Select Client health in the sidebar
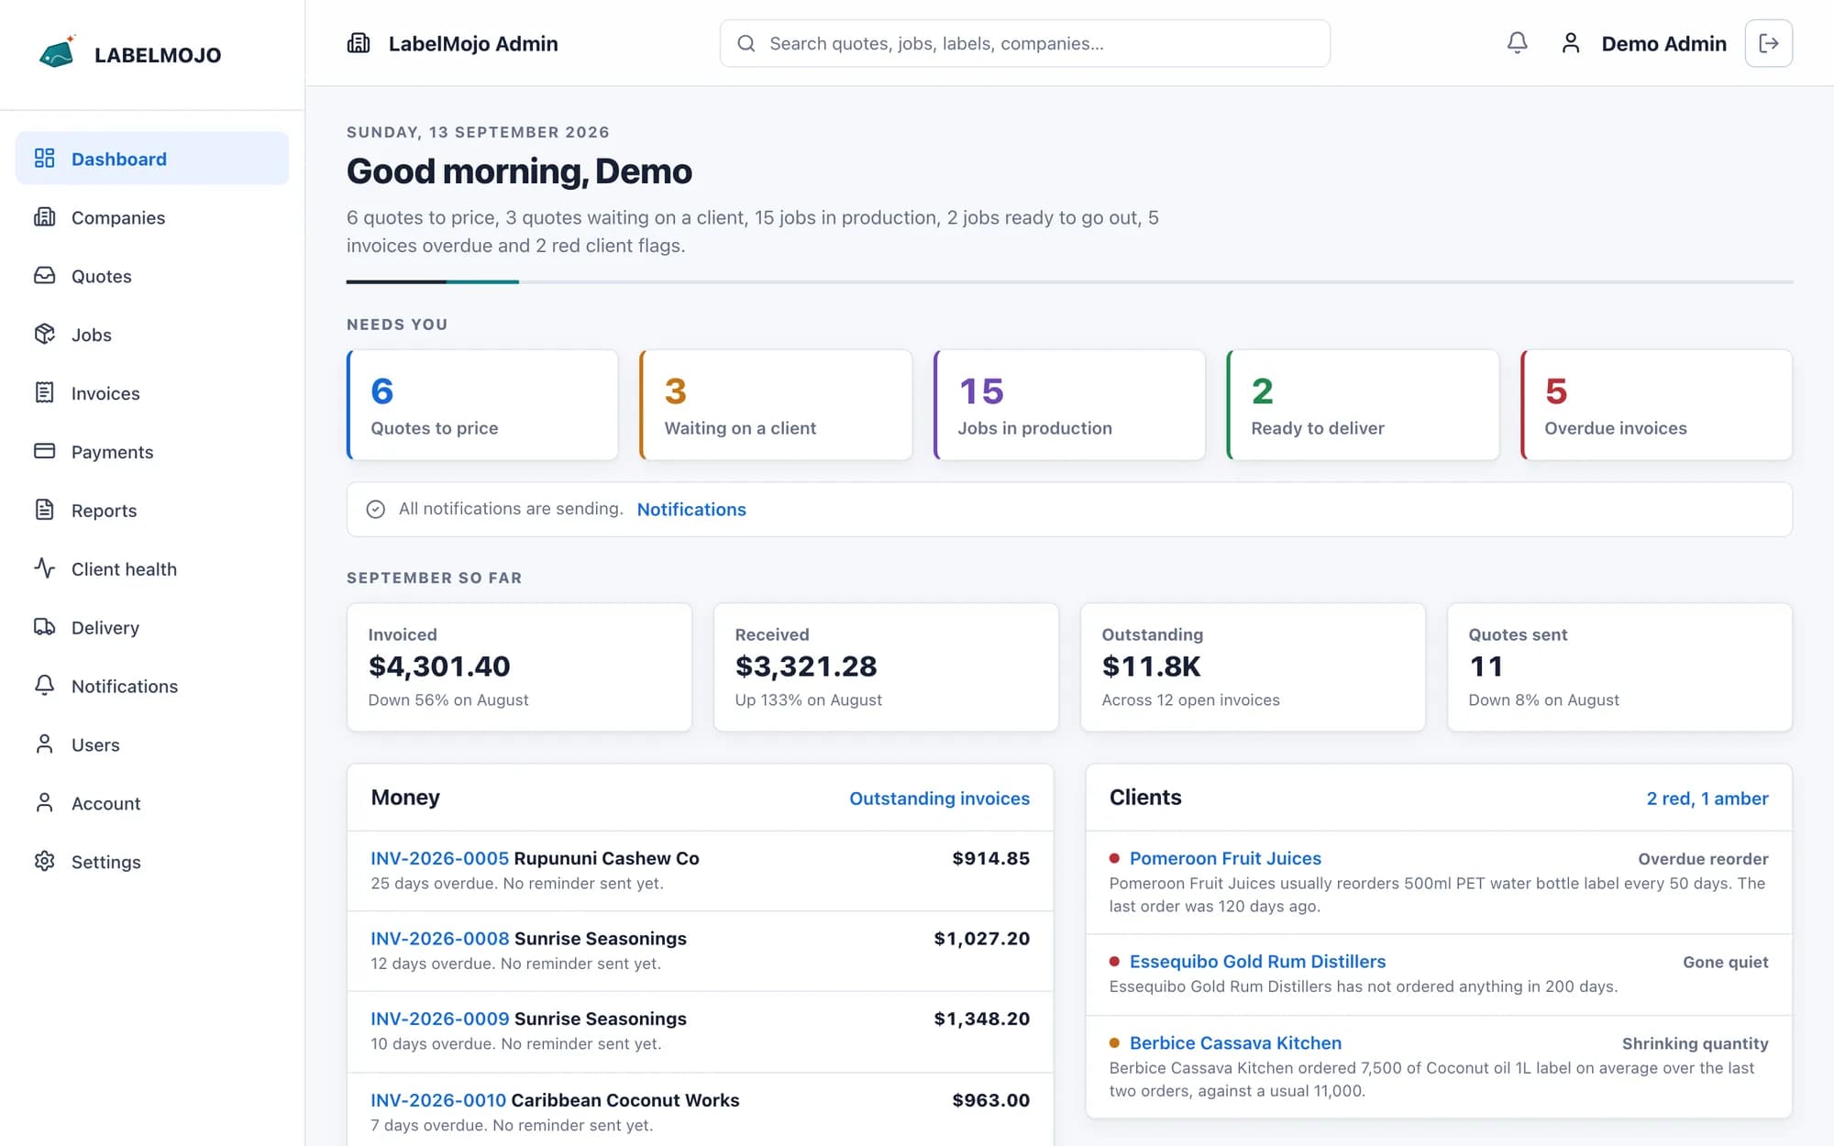The image size is (1834, 1146). (152, 568)
